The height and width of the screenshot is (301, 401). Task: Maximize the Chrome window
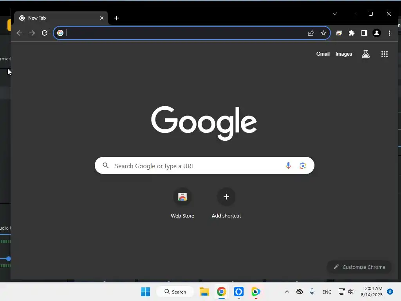tap(370, 14)
